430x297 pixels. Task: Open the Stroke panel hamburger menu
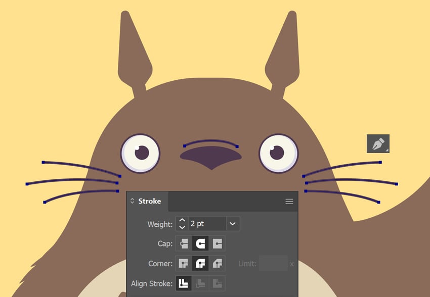(x=289, y=202)
